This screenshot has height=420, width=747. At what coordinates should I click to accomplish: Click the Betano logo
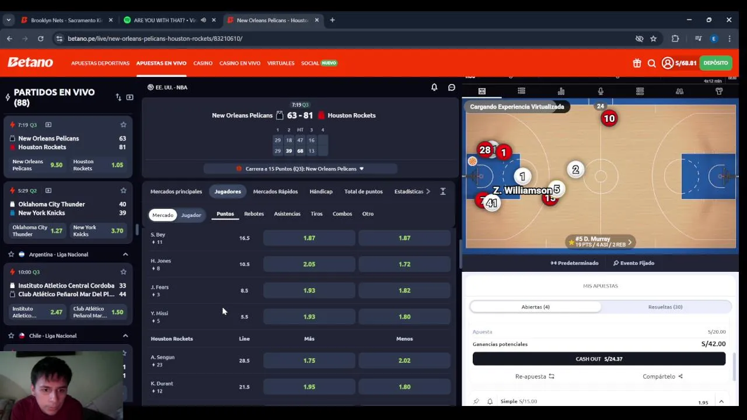tap(30, 62)
